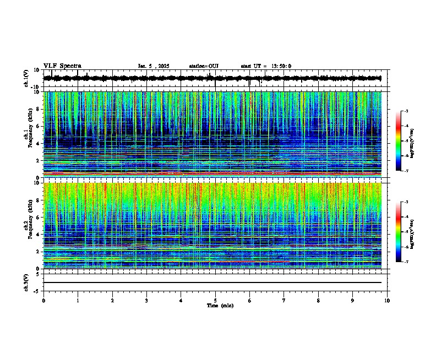Screen dimensions: 436x337
Task: Click the -7 label on ch.2 colorbar
Action: 406,262
